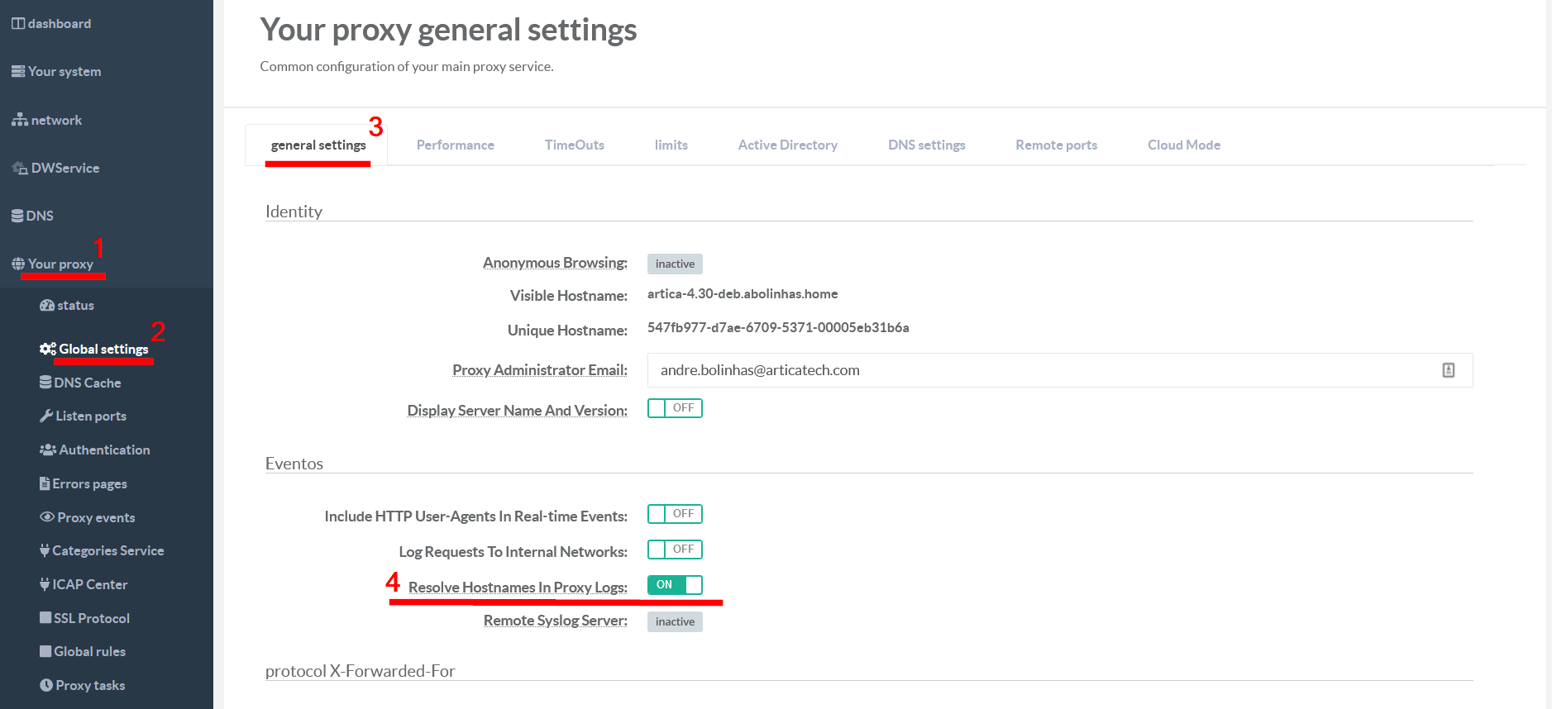Click the Anonymous Browsing inactive button
Viewport: 1552px width, 709px height.
tap(675, 264)
